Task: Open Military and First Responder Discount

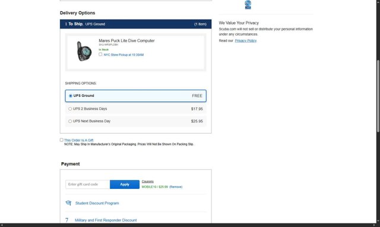Action: click(x=106, y=220)
